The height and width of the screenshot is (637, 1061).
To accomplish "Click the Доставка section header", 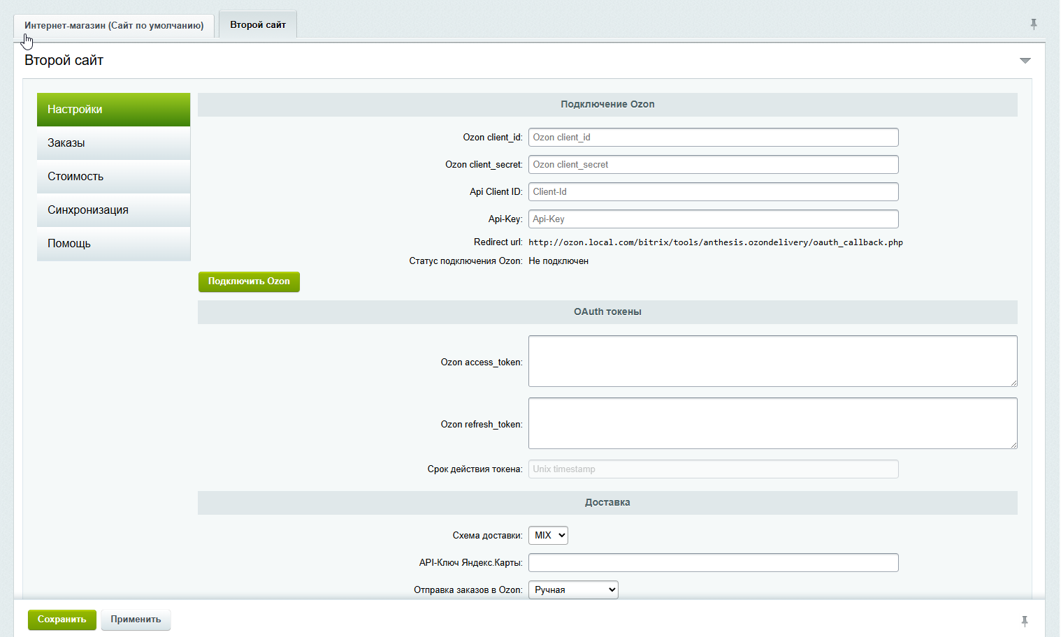I will point(607,503).
